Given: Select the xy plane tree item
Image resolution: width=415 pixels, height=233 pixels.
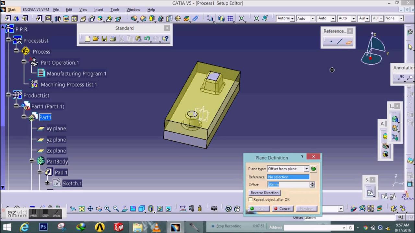Looking at the screenshot, I should tap(56, 128).
